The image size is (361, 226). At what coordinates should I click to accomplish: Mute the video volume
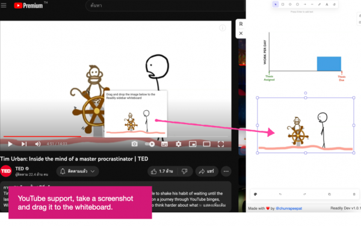pyautogui.click(x=38, y=144)
